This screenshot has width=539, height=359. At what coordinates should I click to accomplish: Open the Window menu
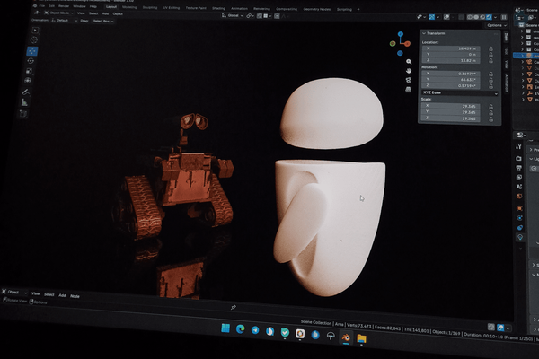pos(79,6)
